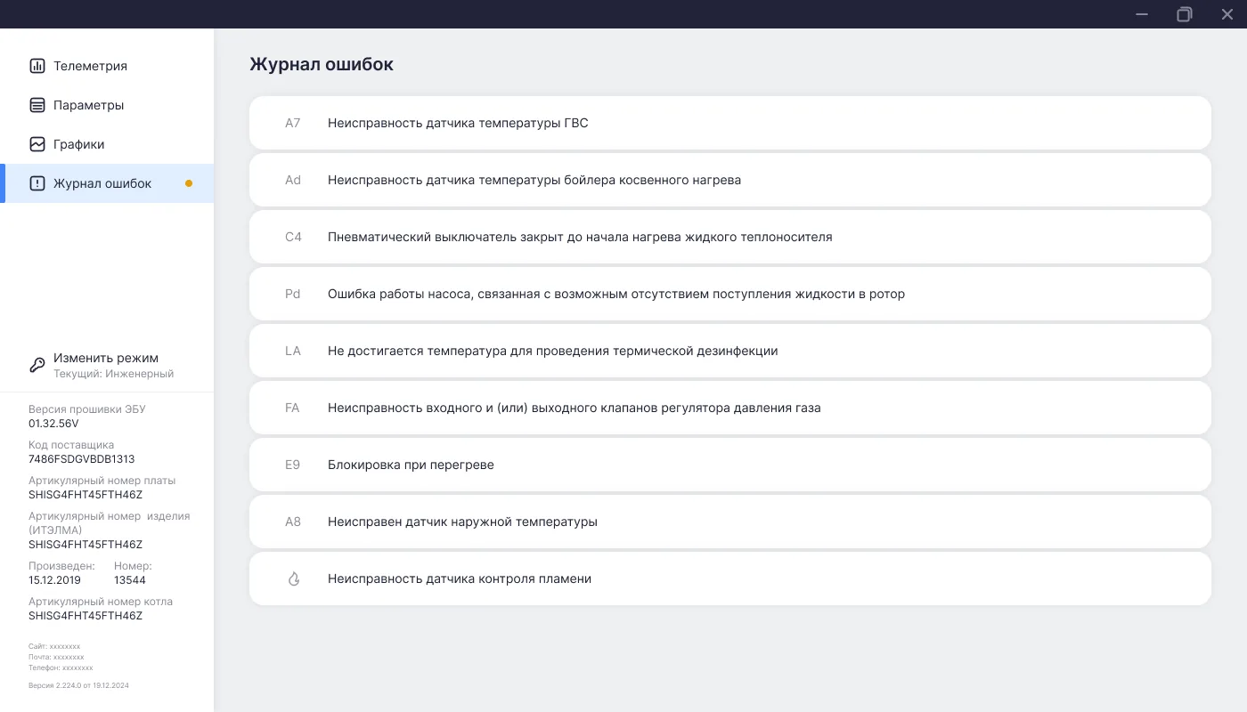Click the Почта contact line
The width and height of the screenshot is (1247, 712).
(x=56, y=657)
